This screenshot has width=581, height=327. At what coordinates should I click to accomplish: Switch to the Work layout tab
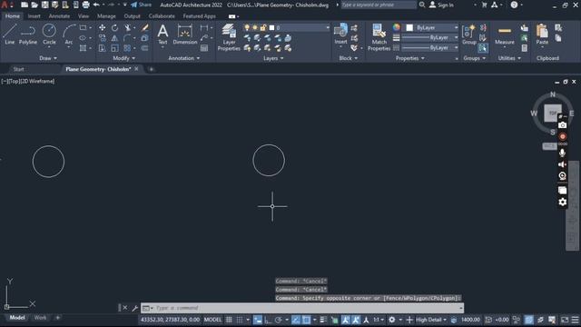(x=40, y=318)
